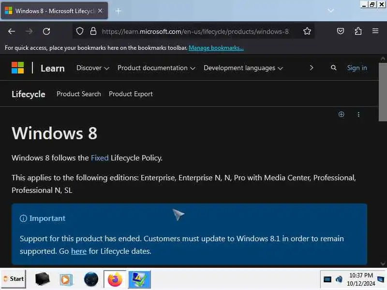The image size is (387, 290).
Task: Open the site search magnifier
Action: pos(333,68)
